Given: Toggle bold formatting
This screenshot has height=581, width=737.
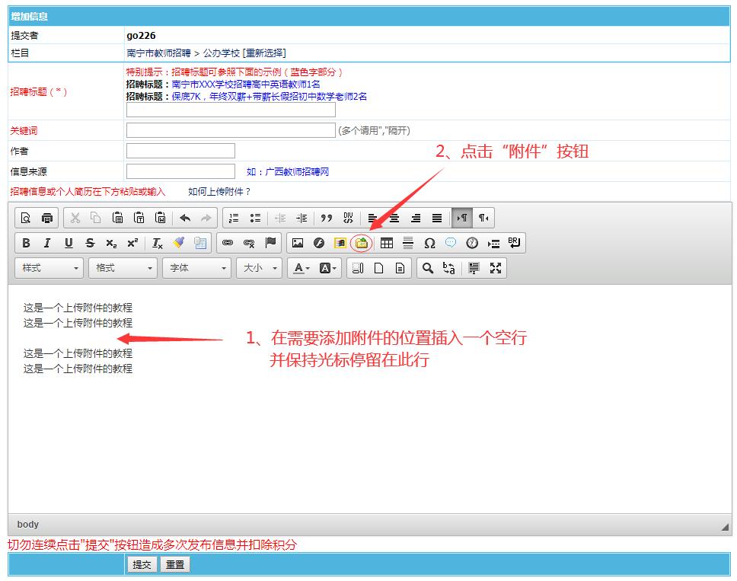Looking at the screenshot, I should pos(26,243).
